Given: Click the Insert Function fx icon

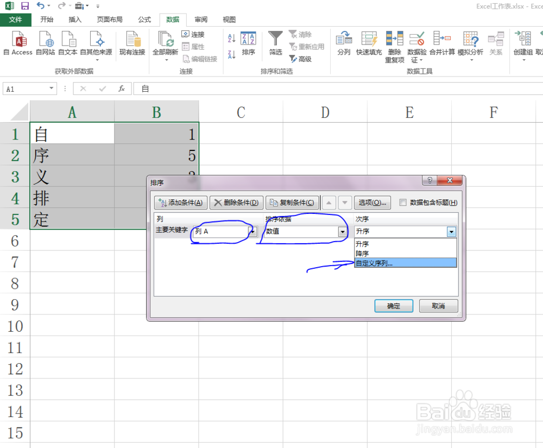Looking at the screenshot, I should tap(121, 89).
